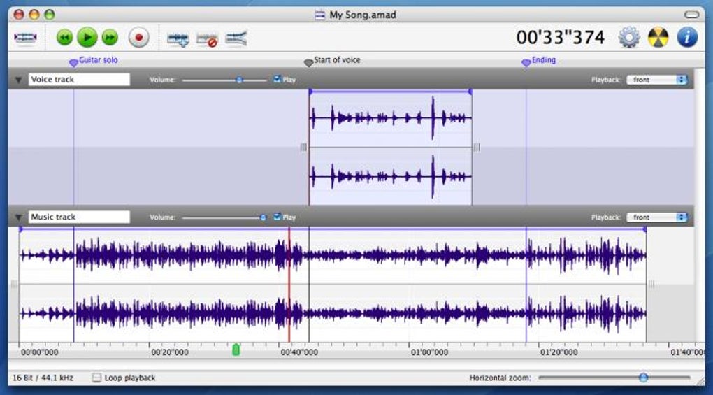Screen dimensions: 713x395
Task: Click the voice clip right trim handle
Action: point(477,148)
